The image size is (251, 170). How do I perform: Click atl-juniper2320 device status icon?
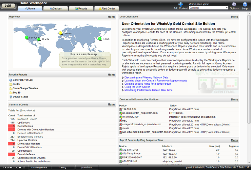[x=121, y=117]
